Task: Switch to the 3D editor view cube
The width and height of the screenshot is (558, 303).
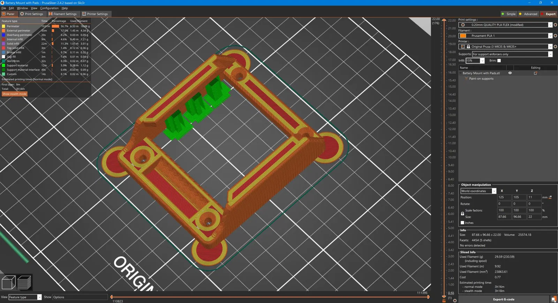Action: coord(8,282)
